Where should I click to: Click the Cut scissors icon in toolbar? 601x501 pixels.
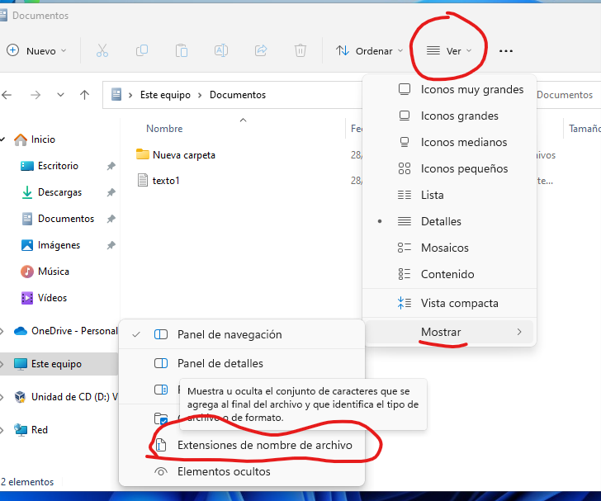click(x=102, y=51)
